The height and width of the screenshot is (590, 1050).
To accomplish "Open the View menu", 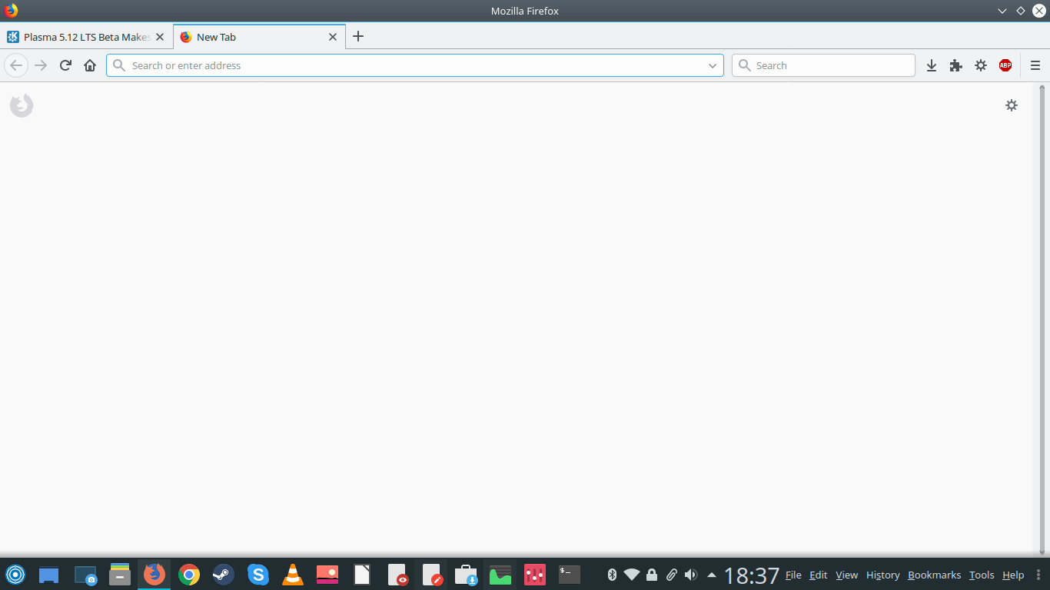I will point(847,575).
